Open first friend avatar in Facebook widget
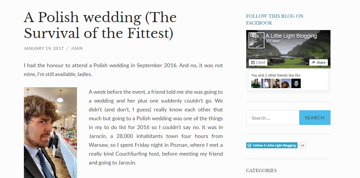Viewport: 360px width, 178px height. 256,83
